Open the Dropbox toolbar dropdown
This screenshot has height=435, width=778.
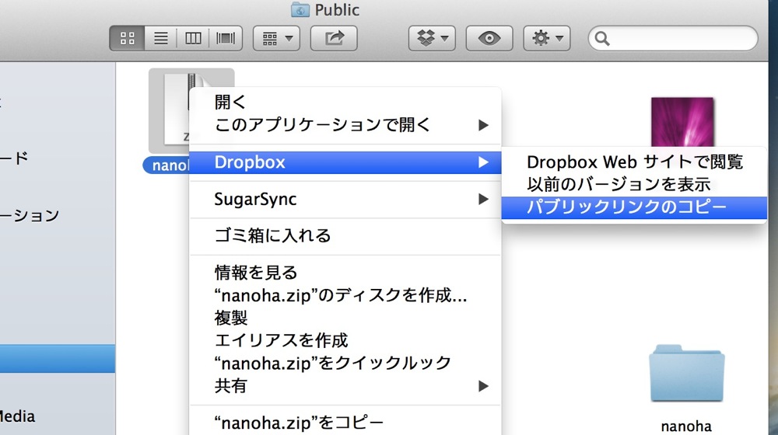click(x=432, y=38)
